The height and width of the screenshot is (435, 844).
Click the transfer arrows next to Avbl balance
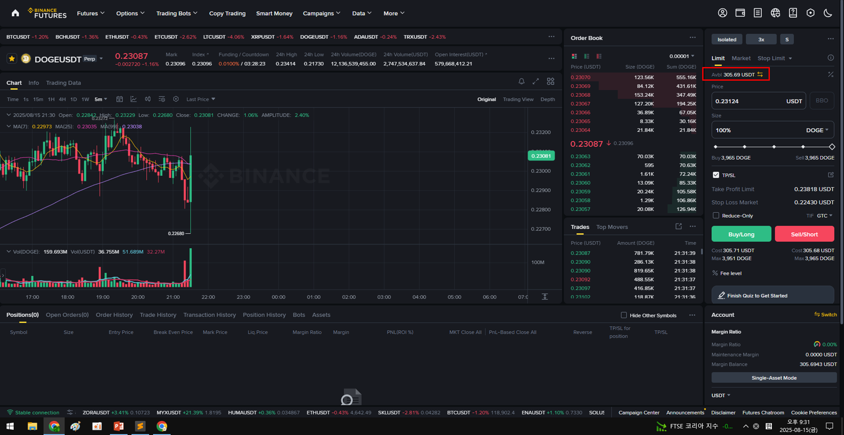click(760, 74)
